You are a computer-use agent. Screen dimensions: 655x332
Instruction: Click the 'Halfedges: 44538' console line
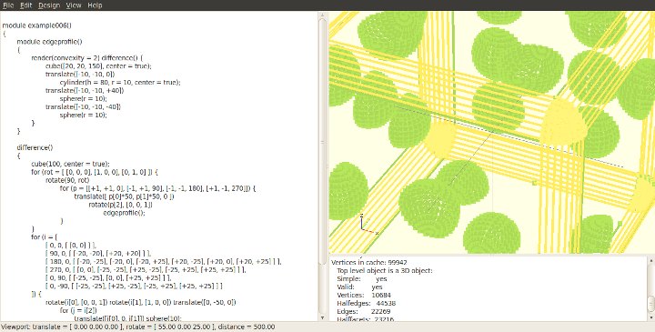pyautogui.click(x=366, y=303)
